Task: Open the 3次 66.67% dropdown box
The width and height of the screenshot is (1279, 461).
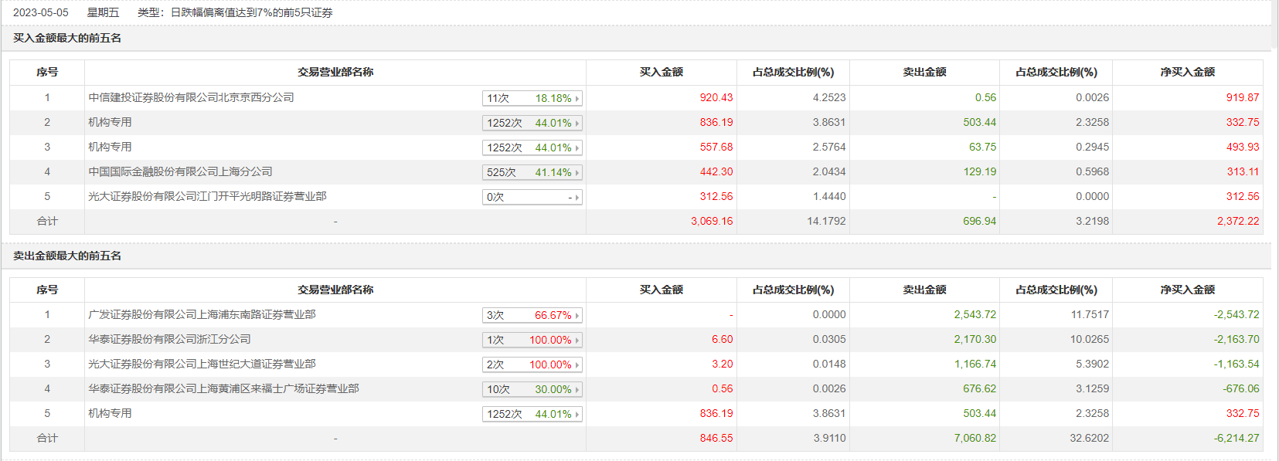Action: pos(532,316)
